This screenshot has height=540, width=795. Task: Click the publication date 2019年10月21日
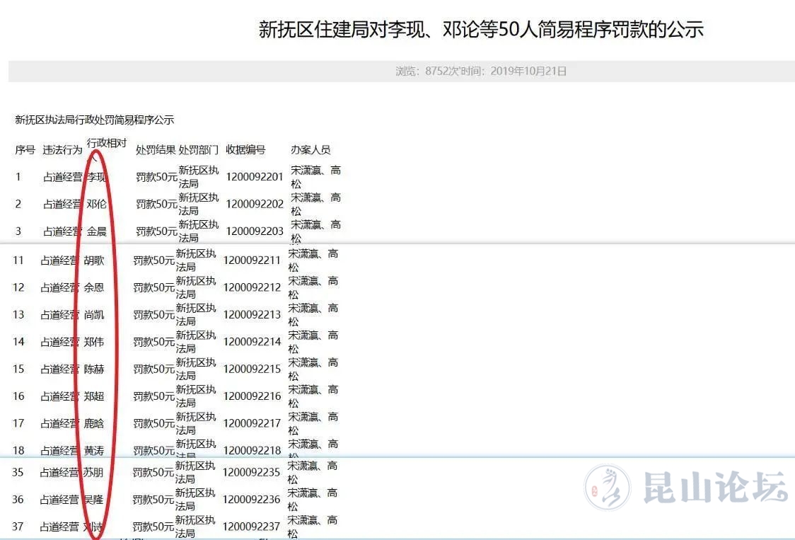point(528,71)
